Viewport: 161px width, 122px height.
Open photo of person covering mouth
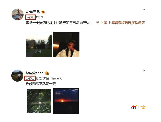point(66,45)
